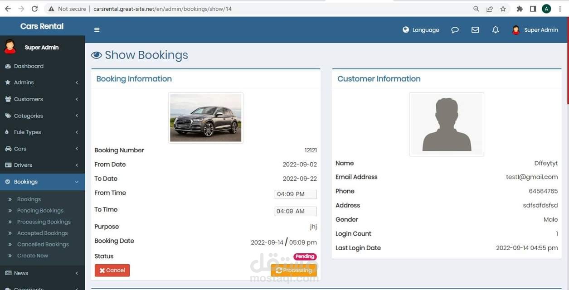Click the car photo thumbnail
569x290 pixels.
(x=206, y=118)
